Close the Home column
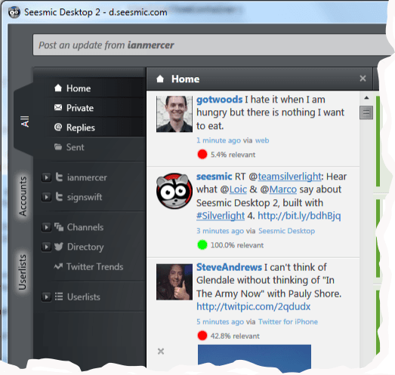The height and width of the screenshot is (375, 395). pos(363,78)
